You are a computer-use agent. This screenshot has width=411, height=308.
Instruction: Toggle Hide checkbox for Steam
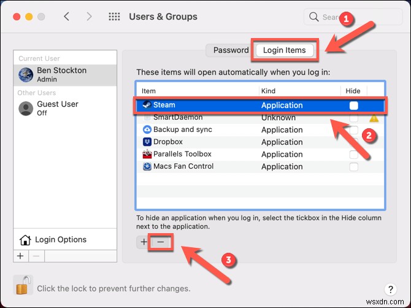[353, 106]
